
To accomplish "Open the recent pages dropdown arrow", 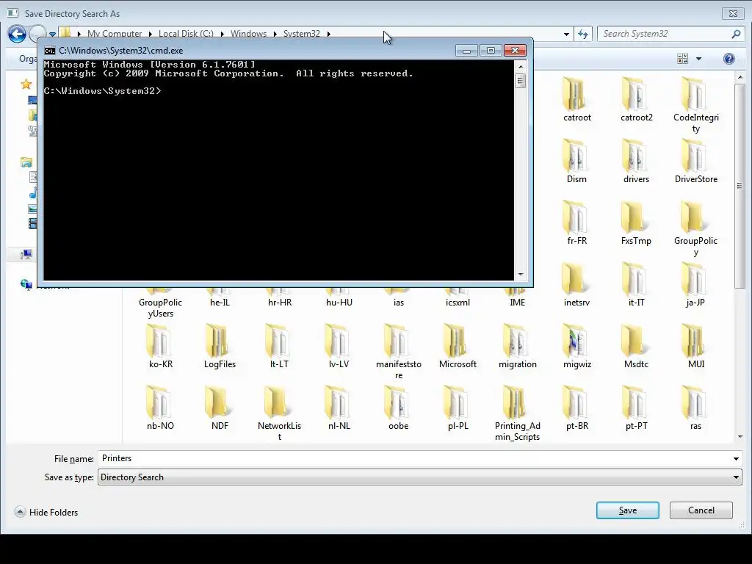I will pyautogui.click(x=52, y=34).
